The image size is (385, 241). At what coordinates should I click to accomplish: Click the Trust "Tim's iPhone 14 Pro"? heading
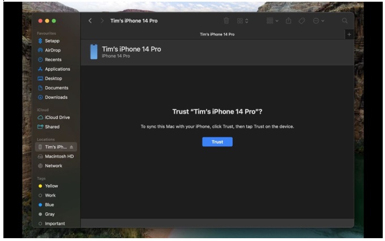(x=217, y=112)
